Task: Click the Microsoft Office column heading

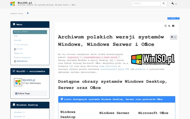Action: [153, 113]
